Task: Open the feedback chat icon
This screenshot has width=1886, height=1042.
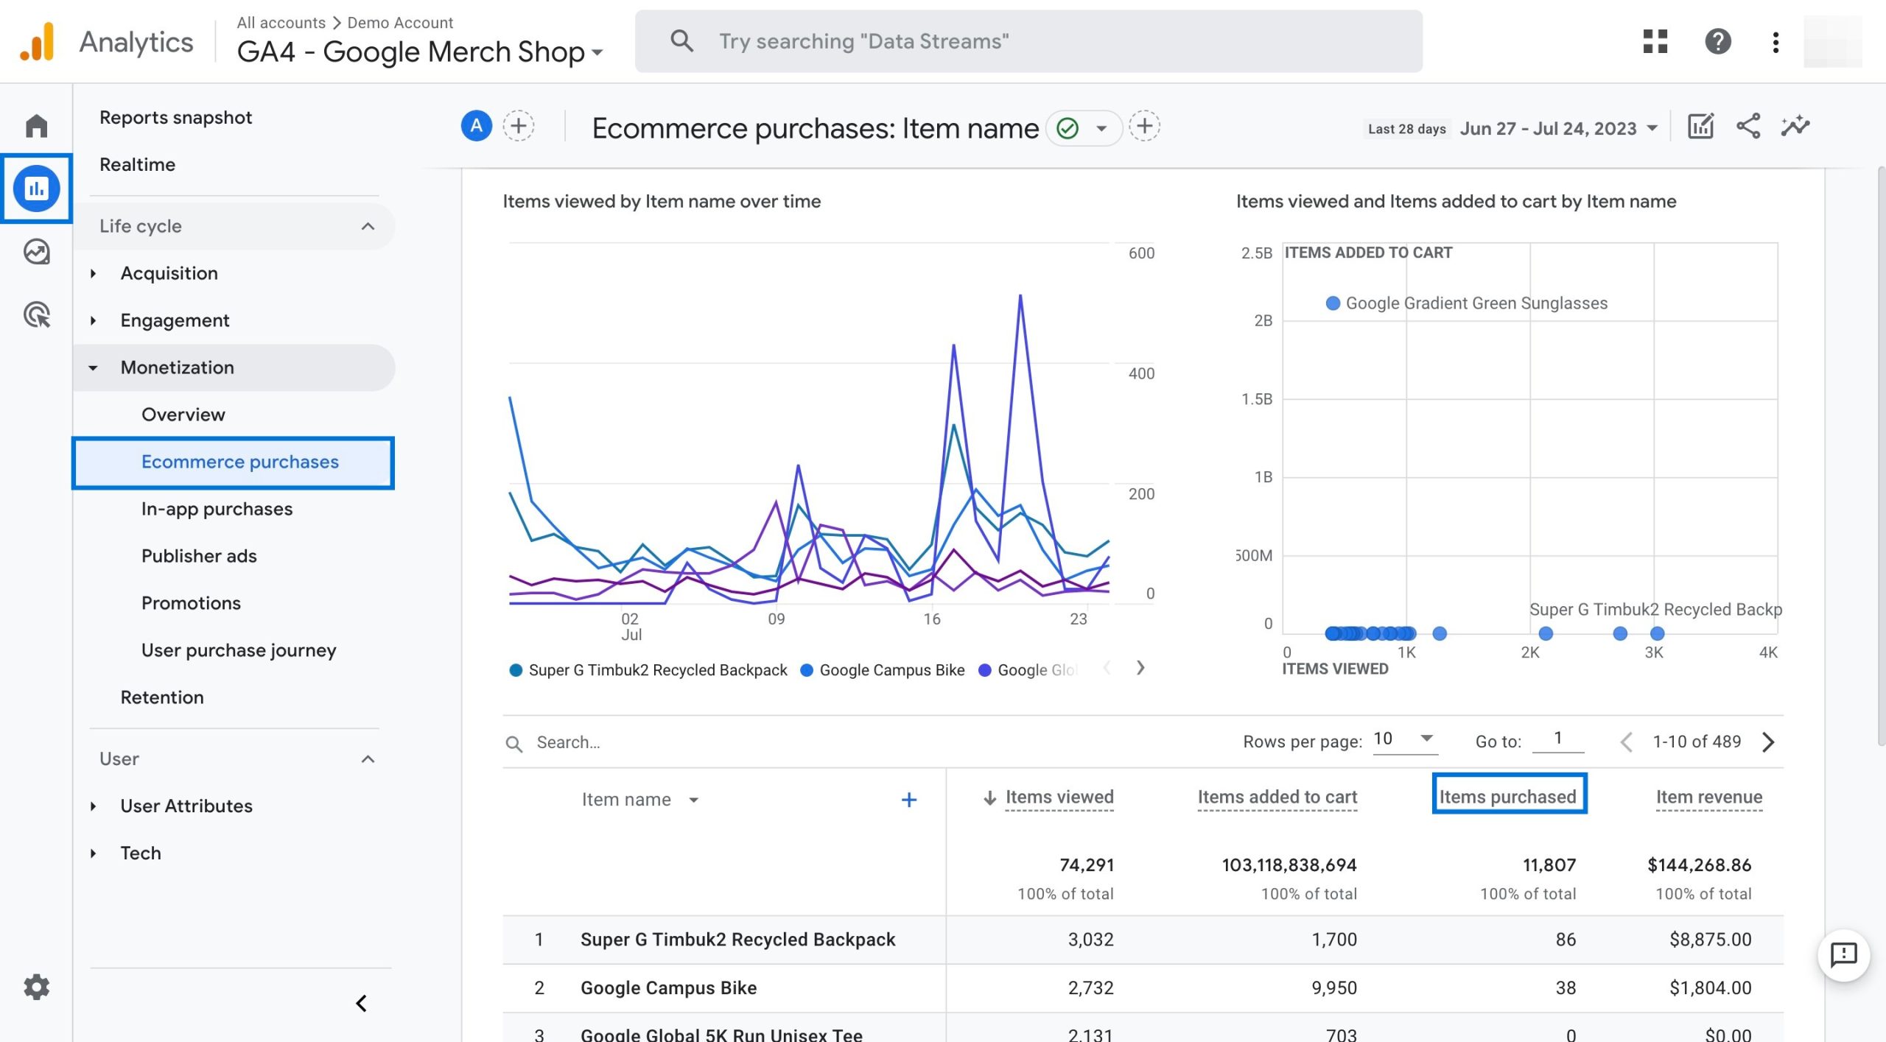Action: [1843, 955]
